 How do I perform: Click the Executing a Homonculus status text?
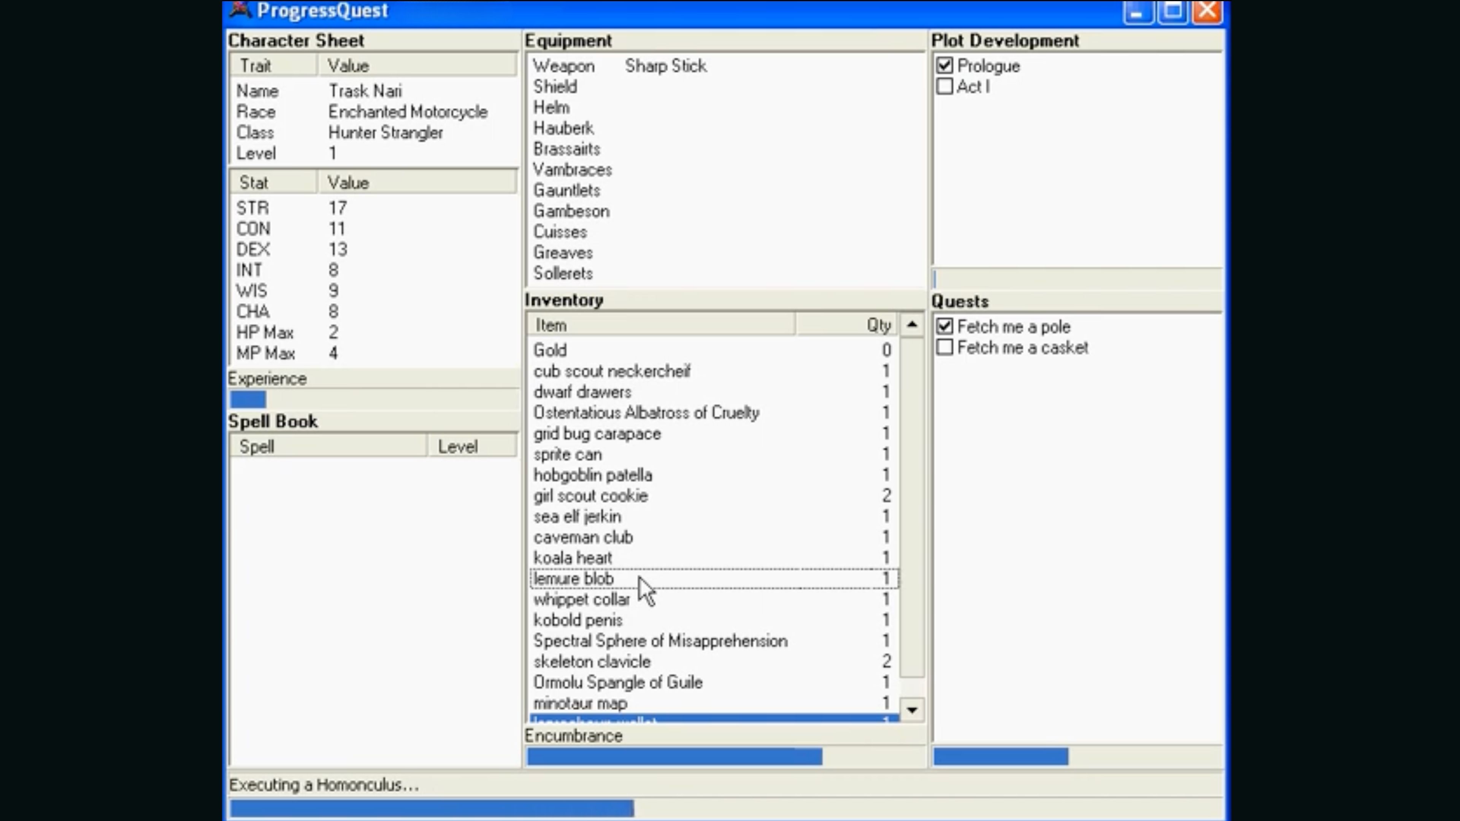point(324,785)
